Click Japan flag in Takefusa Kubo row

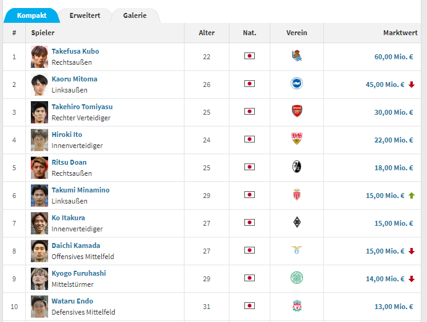249,56
